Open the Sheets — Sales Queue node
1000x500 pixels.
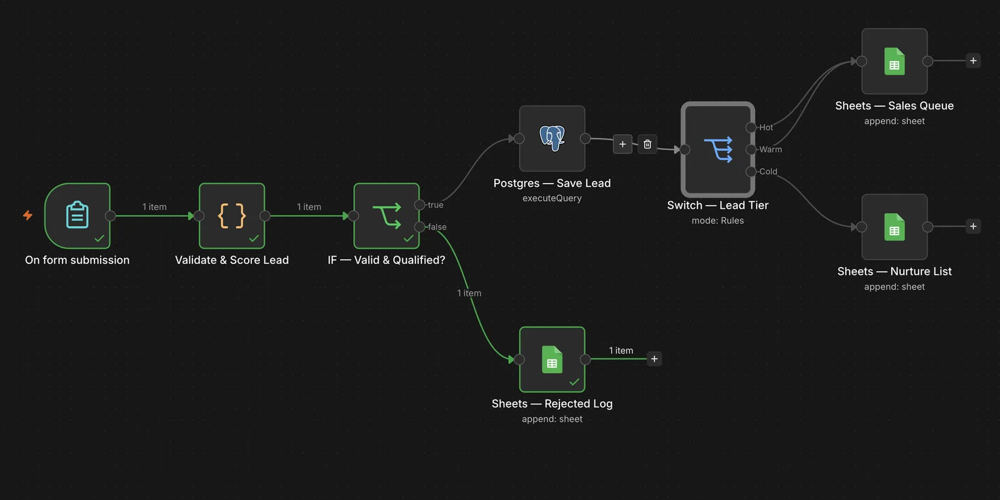pyautogui.click(x=894, y=61)
